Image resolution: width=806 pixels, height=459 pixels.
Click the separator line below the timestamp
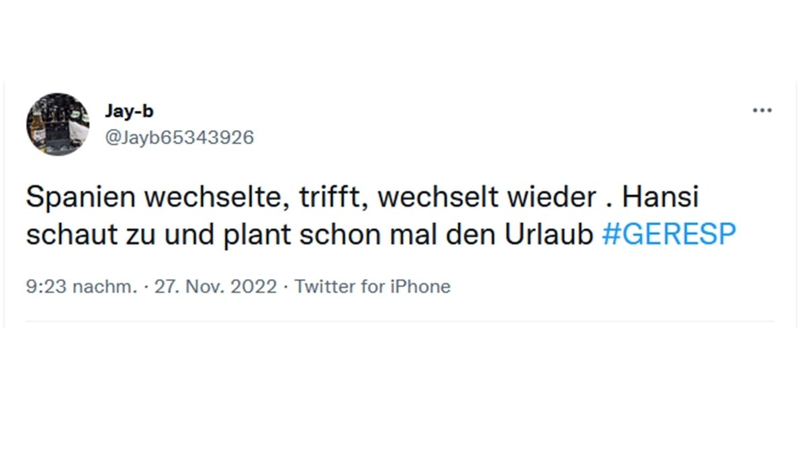403,320
